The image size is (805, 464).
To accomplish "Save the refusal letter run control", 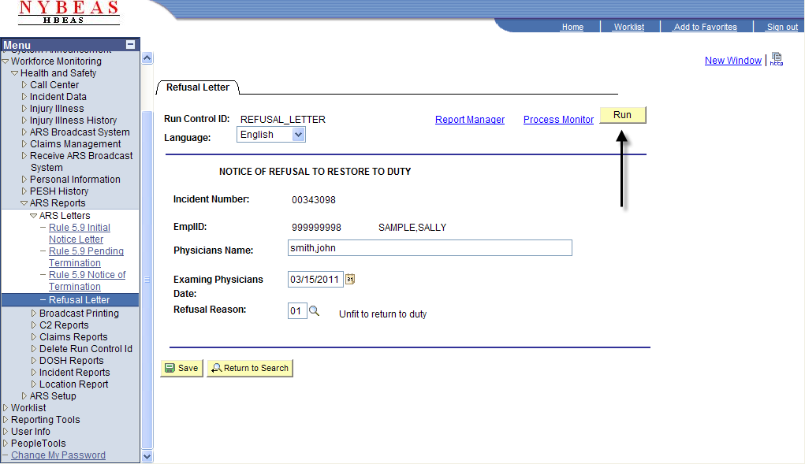I will (x=182, y=368).
